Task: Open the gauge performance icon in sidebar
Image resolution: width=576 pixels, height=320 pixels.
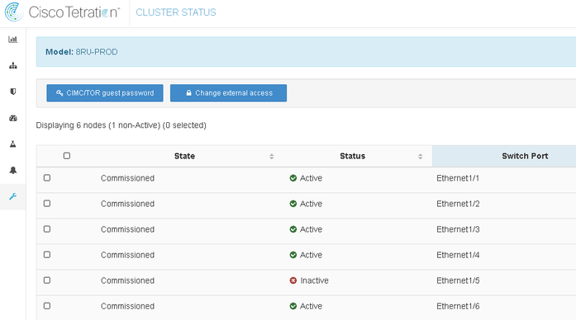Action: pos(13,118)
